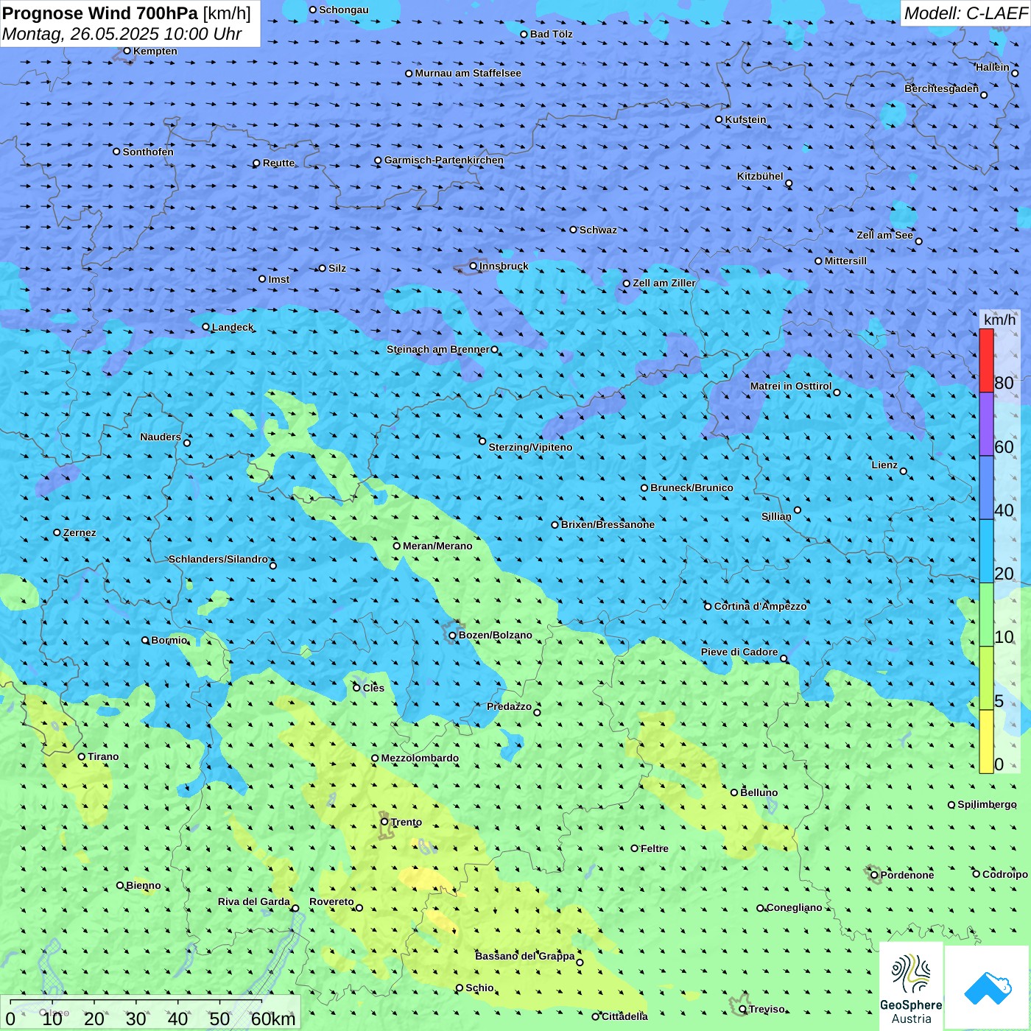The height and width of the screenshot is (1031, 1031).
Task: Click the yellow 0–5 km/h legend swatch
Action: (x=986, y=742)
